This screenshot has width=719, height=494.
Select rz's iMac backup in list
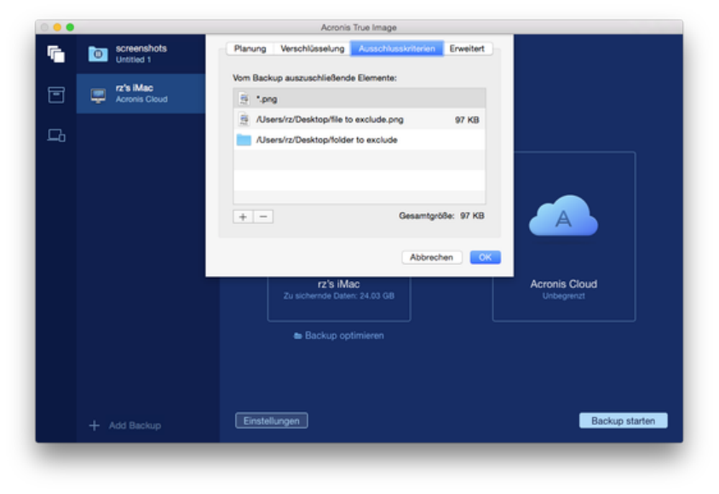[141, 94]
